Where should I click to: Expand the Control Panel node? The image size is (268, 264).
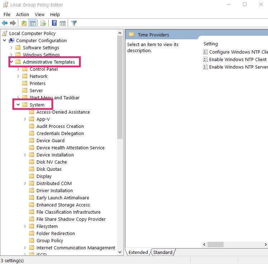pyautogui.click(x=18, y=69)
